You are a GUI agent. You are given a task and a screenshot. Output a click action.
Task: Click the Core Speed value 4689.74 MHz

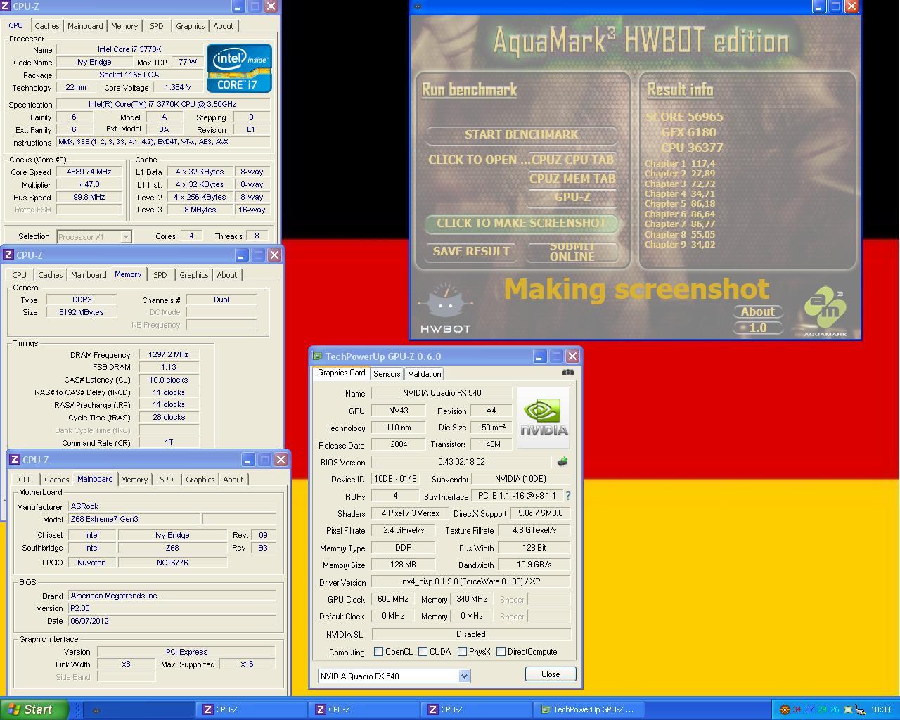(89, 172)
